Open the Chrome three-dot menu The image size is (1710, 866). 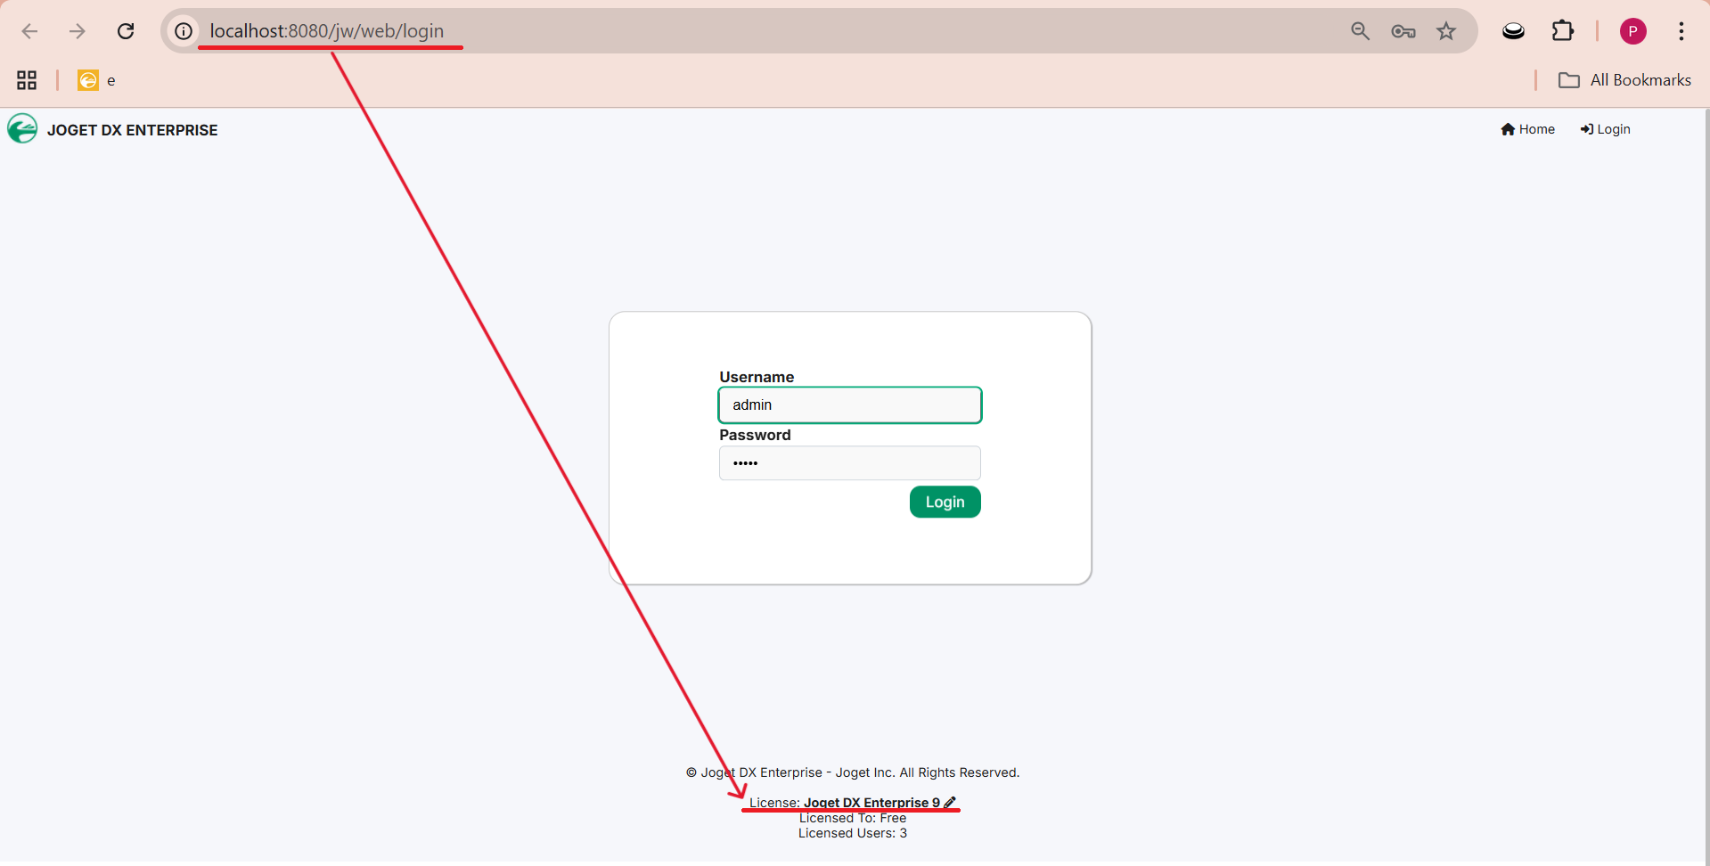click(x=1681, y=31)
